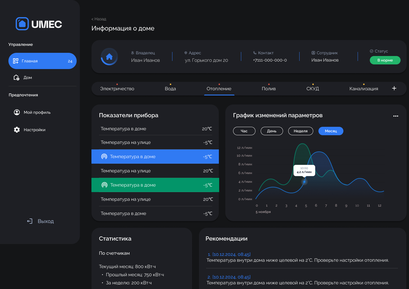Click the Температура в доме row showing 20°C
Viewport: 409px width, 289px height.
156,129
